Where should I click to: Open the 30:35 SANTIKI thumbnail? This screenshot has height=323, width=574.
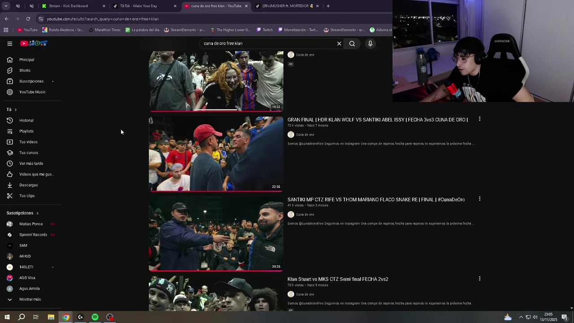point(216,234)
